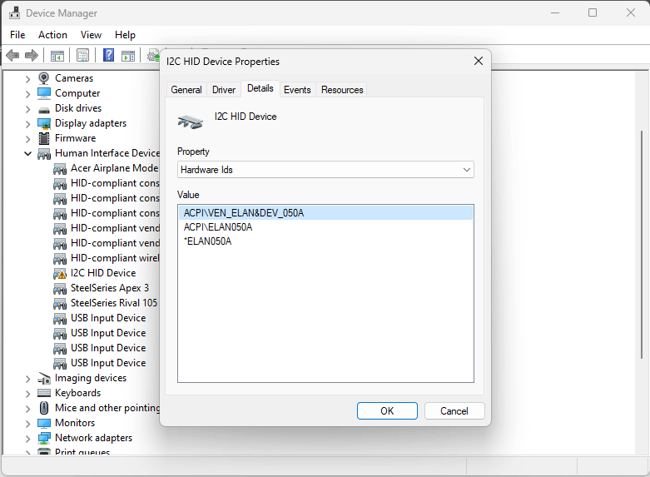Click the Back arrow toolbar icon
650x477 pixels.
click(12, 55)
